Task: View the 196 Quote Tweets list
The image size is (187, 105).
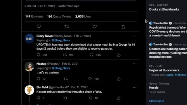Action: click(x=59, y=17)
